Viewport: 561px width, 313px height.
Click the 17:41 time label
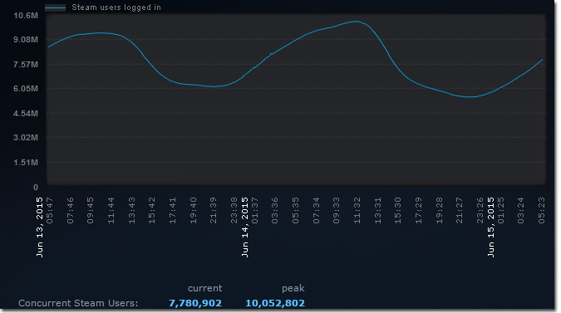(x=173, y=210)
